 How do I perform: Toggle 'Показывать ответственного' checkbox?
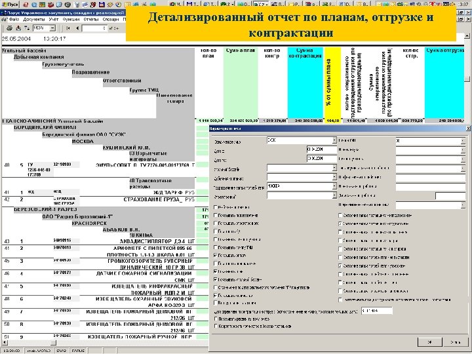216,224
